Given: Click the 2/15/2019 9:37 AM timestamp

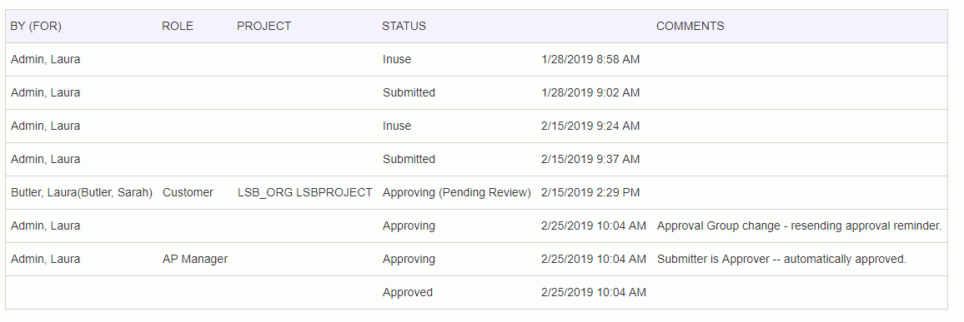Looking at the screenshot, I should coord(590,159).
